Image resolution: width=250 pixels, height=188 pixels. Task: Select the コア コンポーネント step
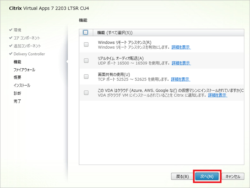(x=27, y=38)
